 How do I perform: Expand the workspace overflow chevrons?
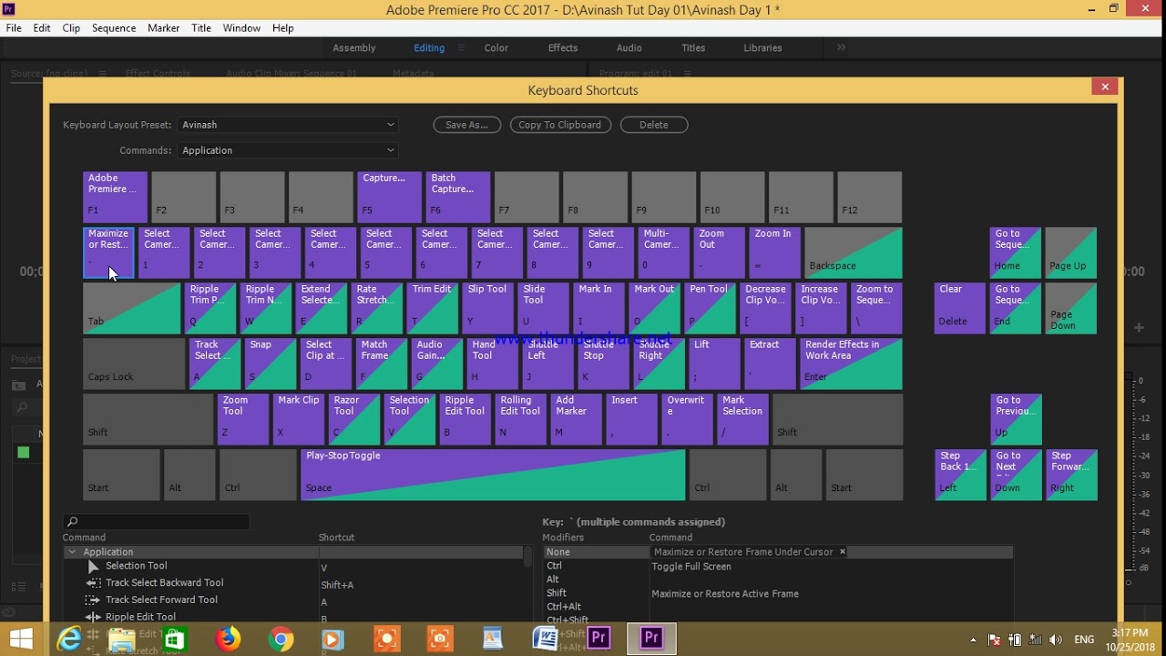[841, 47]
